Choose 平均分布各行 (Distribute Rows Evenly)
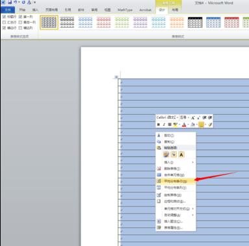Image resolution: width=249 pixels, height=246 pixels. [176, 181]
